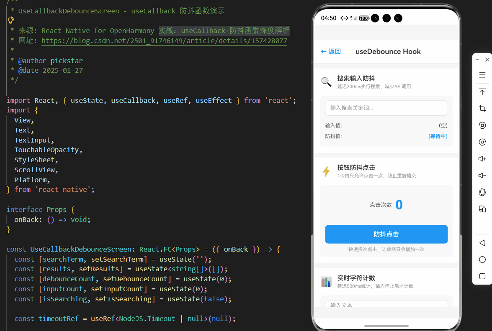Click the ScrollView import line
Image resolution: width=492 pixels, height=331 pixels.
click(36, 170)
